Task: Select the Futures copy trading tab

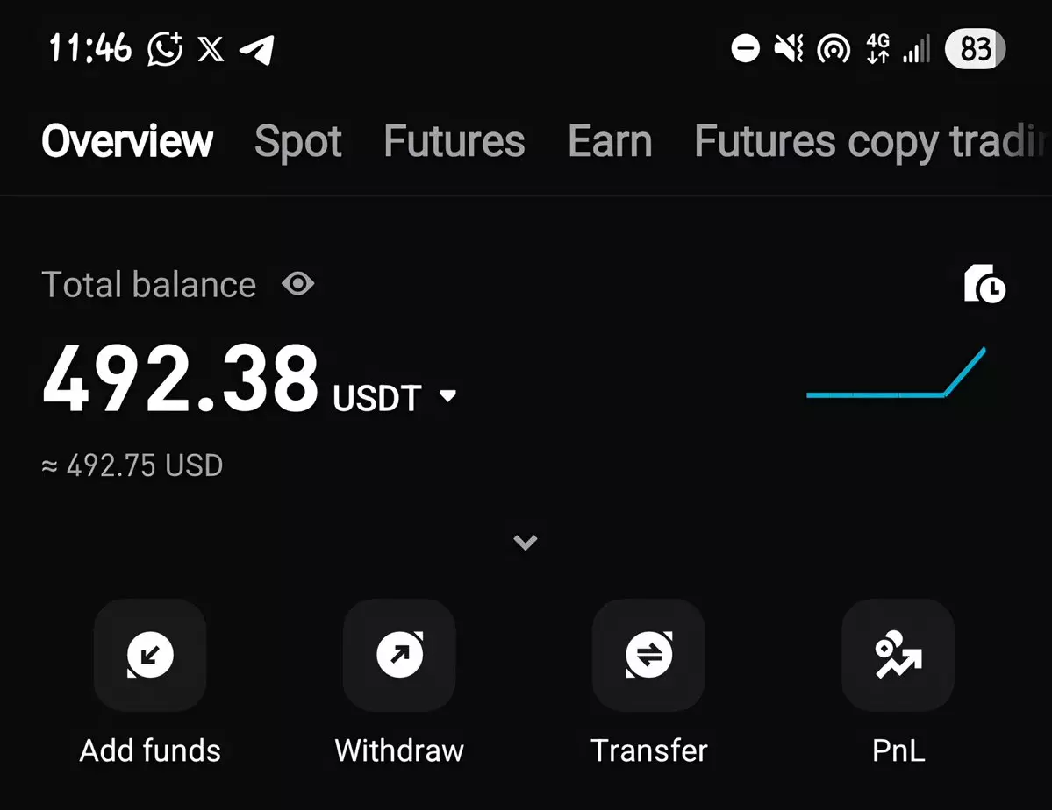Action: tap(871, 141)
